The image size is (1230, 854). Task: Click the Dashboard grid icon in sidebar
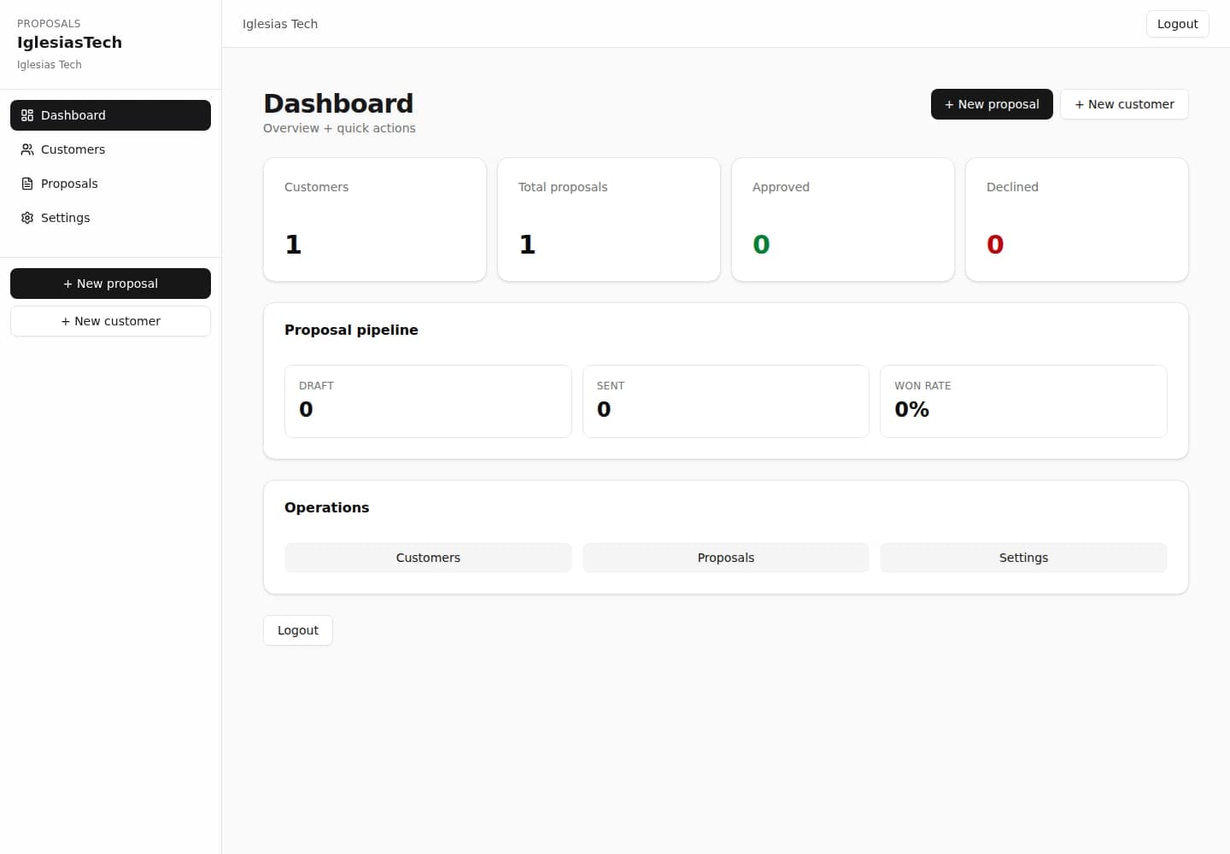click(27, 115)
